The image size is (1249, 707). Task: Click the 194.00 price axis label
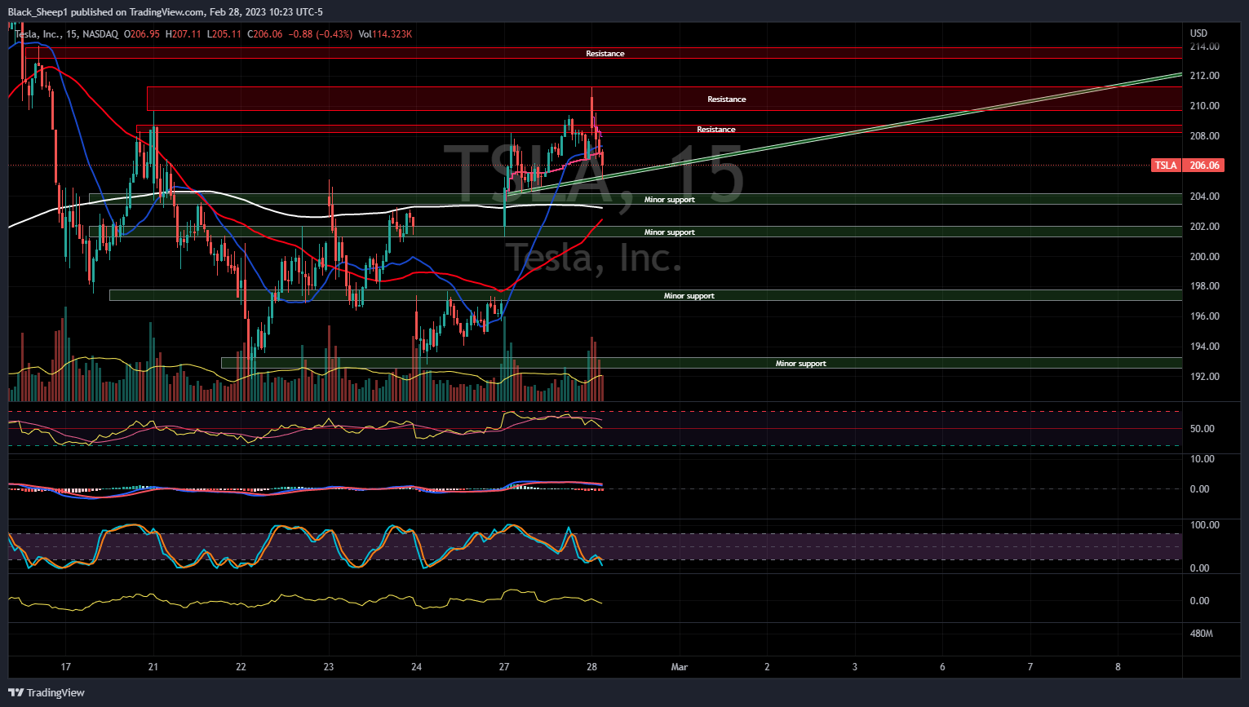[x=1204, y=347]
